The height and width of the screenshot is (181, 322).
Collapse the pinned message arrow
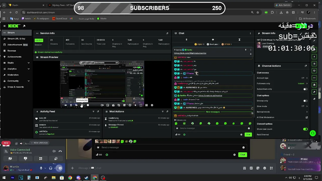tap(251, 54)
